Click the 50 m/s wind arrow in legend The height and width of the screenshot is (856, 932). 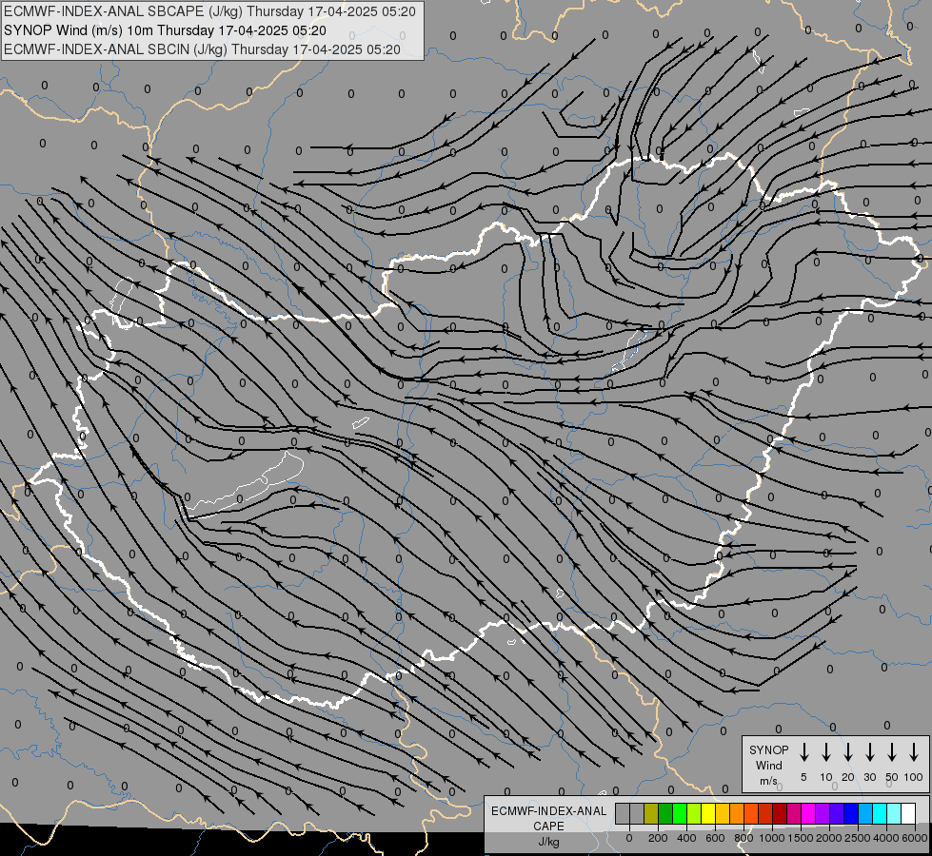tap(892, 751)
